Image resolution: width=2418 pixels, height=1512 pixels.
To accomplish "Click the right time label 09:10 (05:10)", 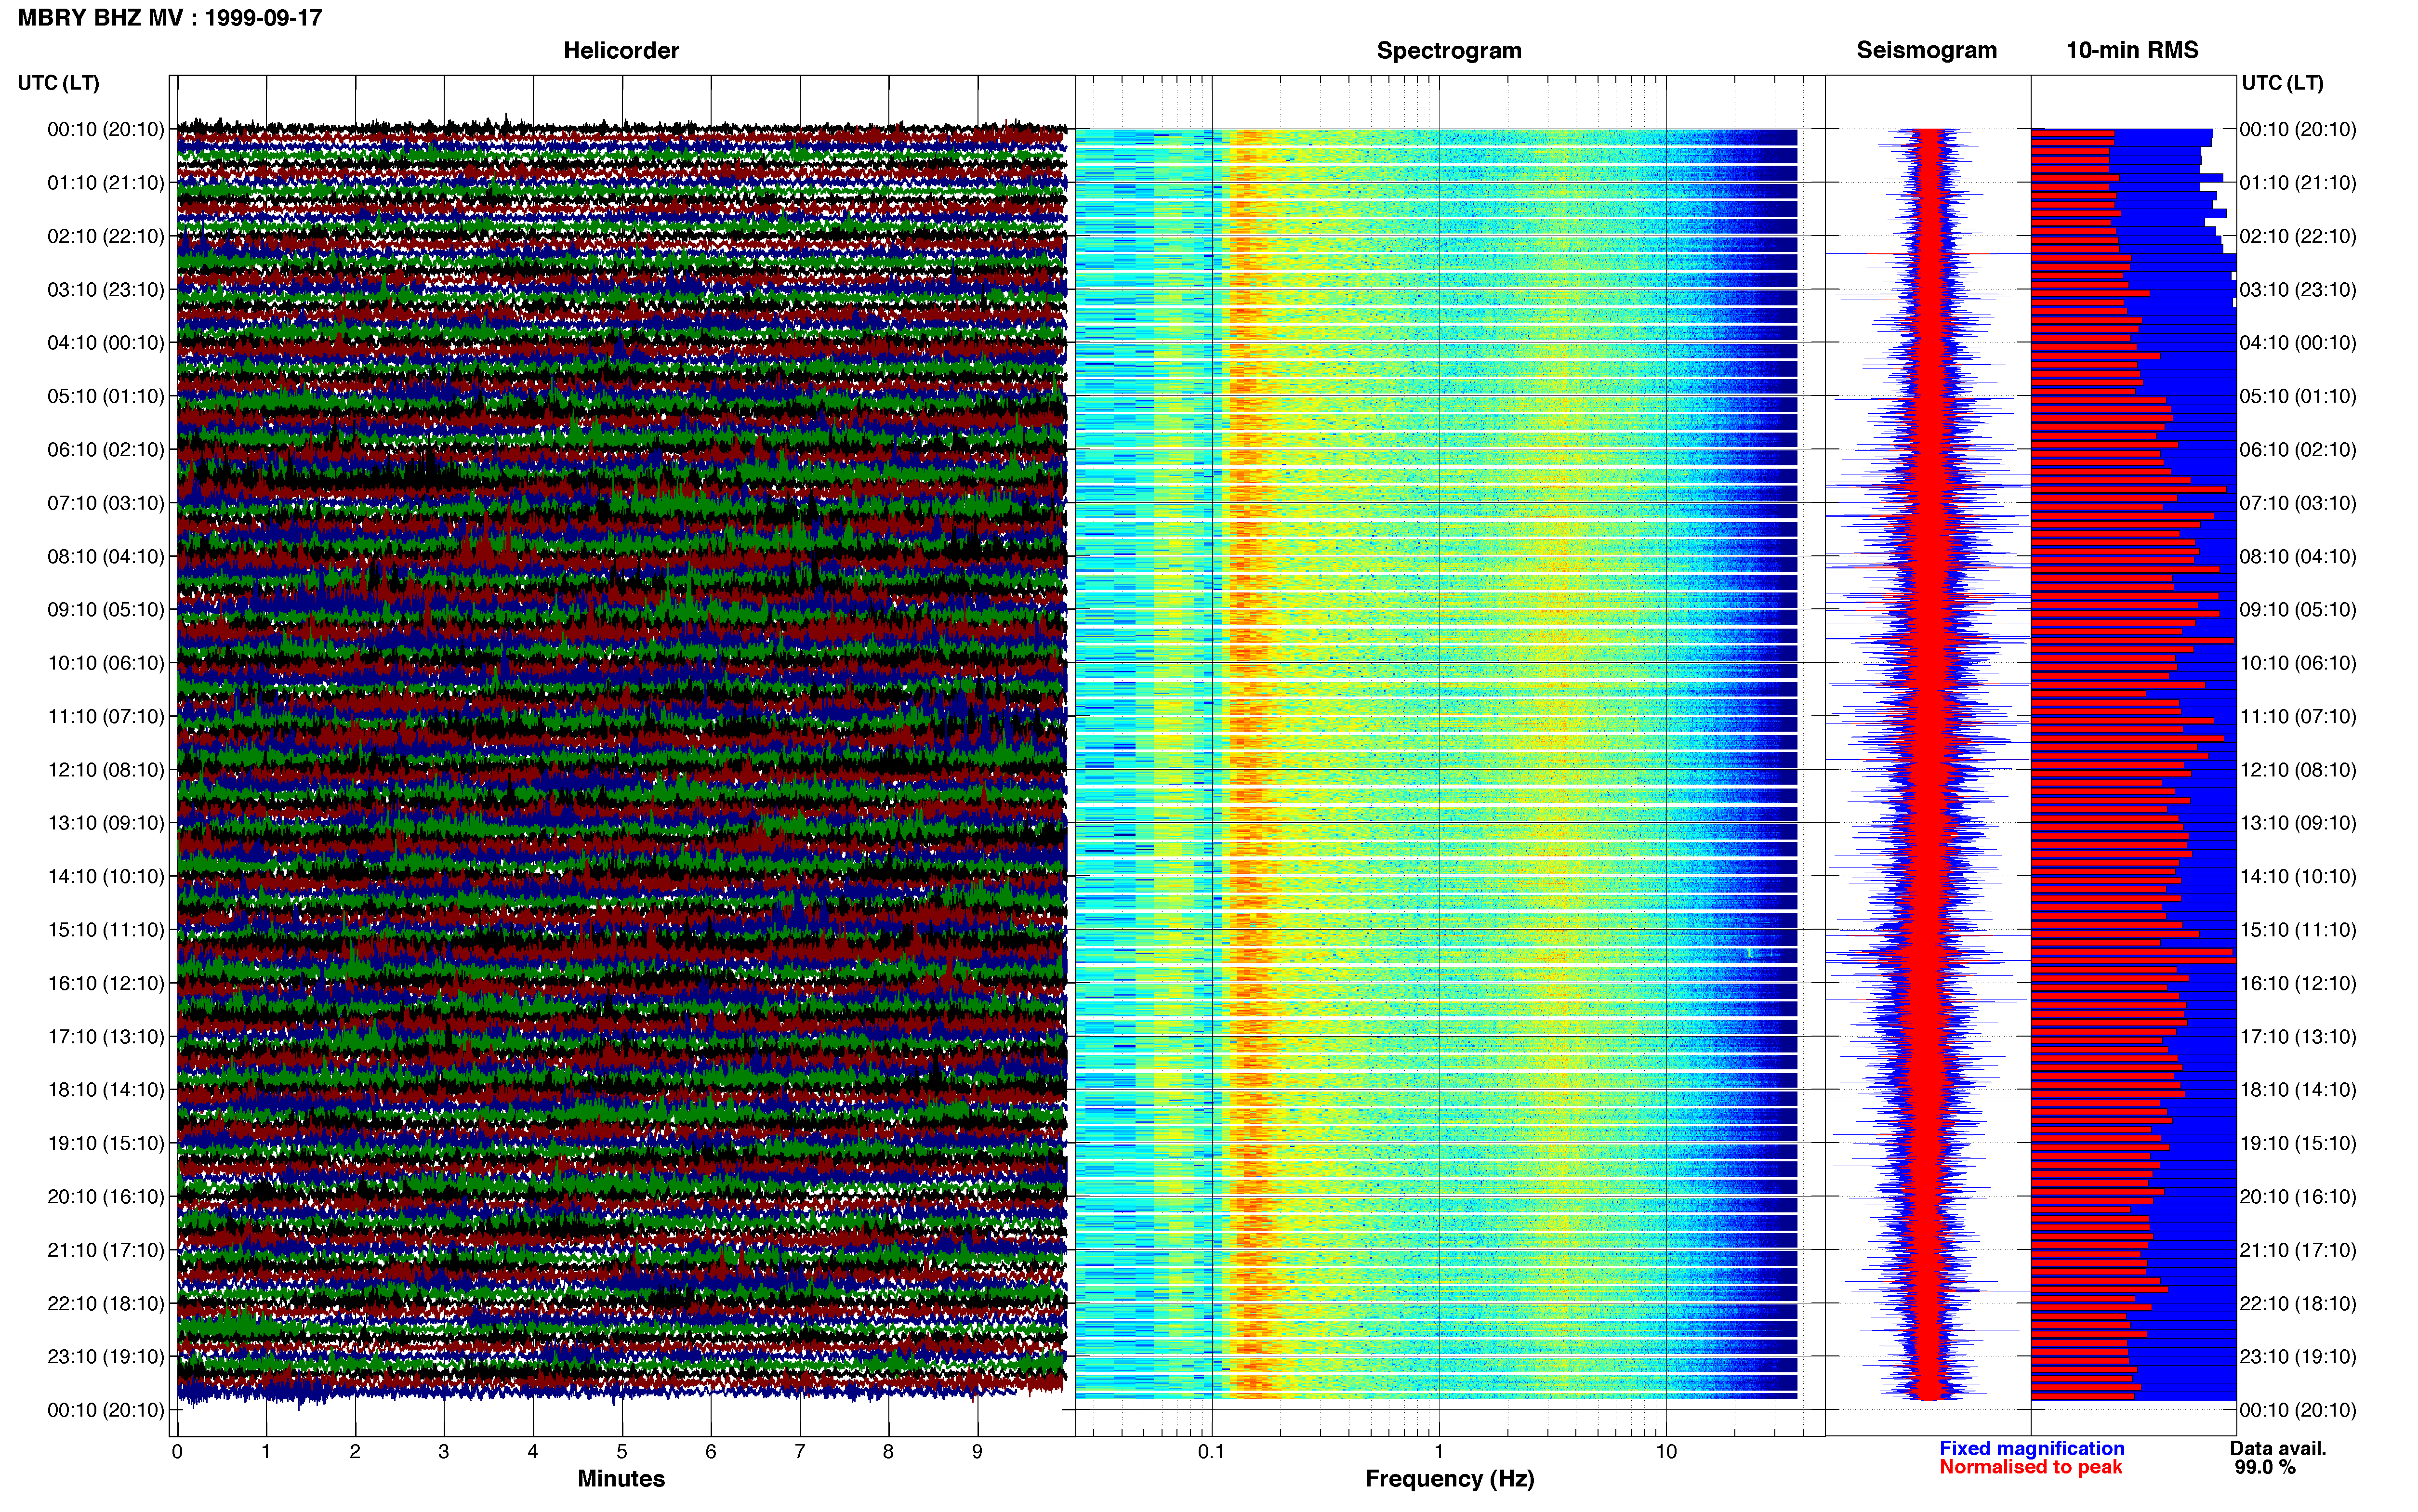I will (2298, 610).
